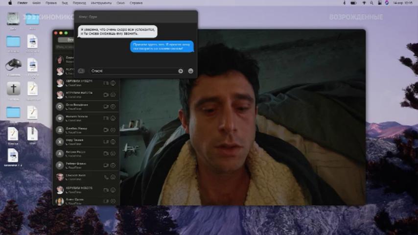Click the message input field containing 'Спаси'
Screen dimensions: 418x235
click(133, 71)
